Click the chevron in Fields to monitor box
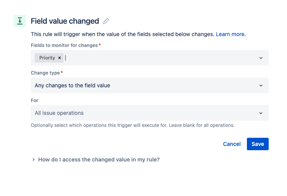The image size is (287, 196). (261, 58)
